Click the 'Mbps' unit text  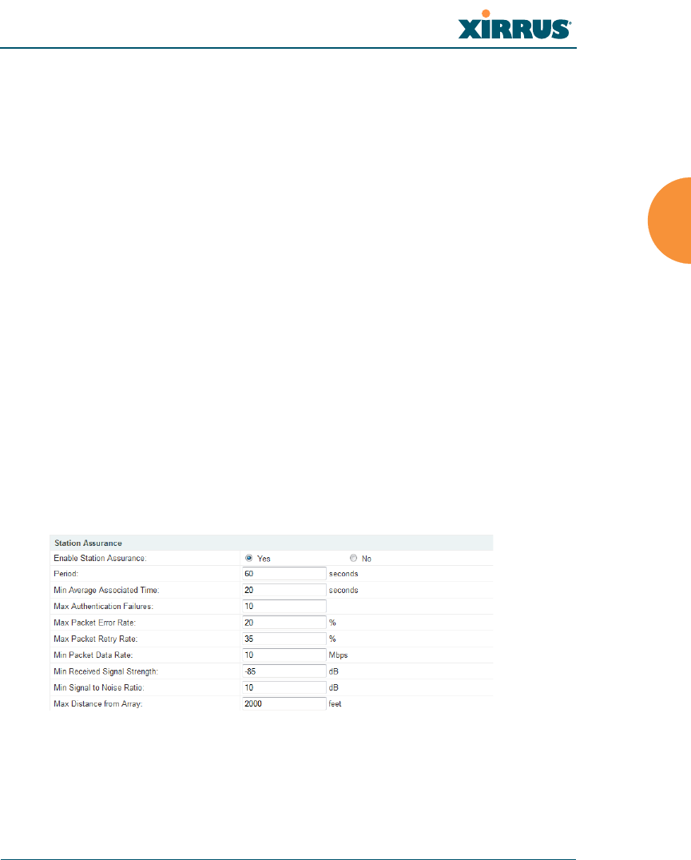click(338, 655)
